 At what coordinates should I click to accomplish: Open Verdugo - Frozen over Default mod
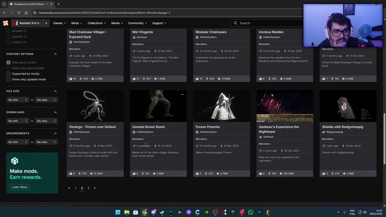point(92,127)
